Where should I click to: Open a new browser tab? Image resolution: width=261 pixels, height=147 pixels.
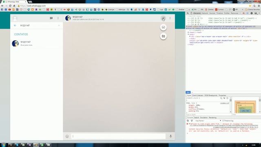[x=30, y=2]
